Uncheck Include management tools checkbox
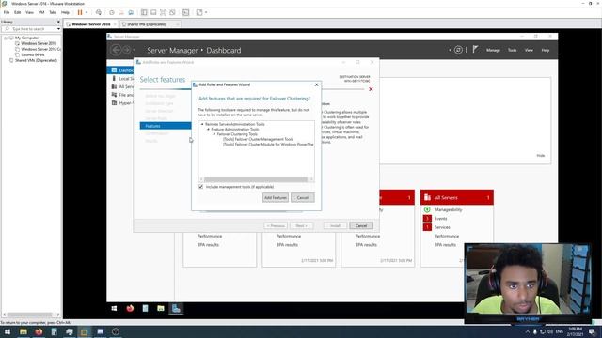 200,187
